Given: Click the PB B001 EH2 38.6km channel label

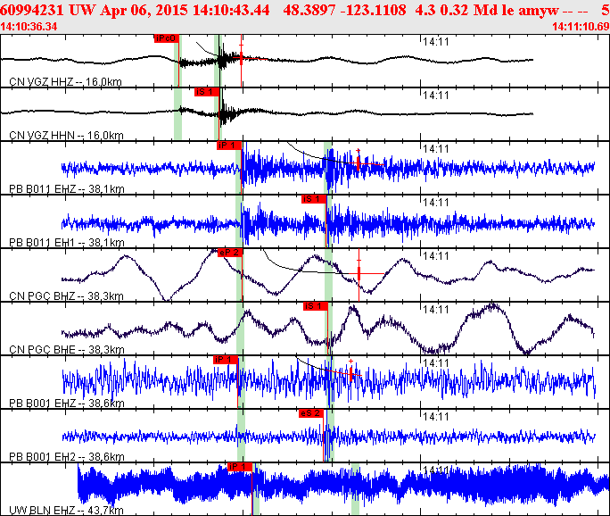Looking at the screenshot, I should 67,457.
